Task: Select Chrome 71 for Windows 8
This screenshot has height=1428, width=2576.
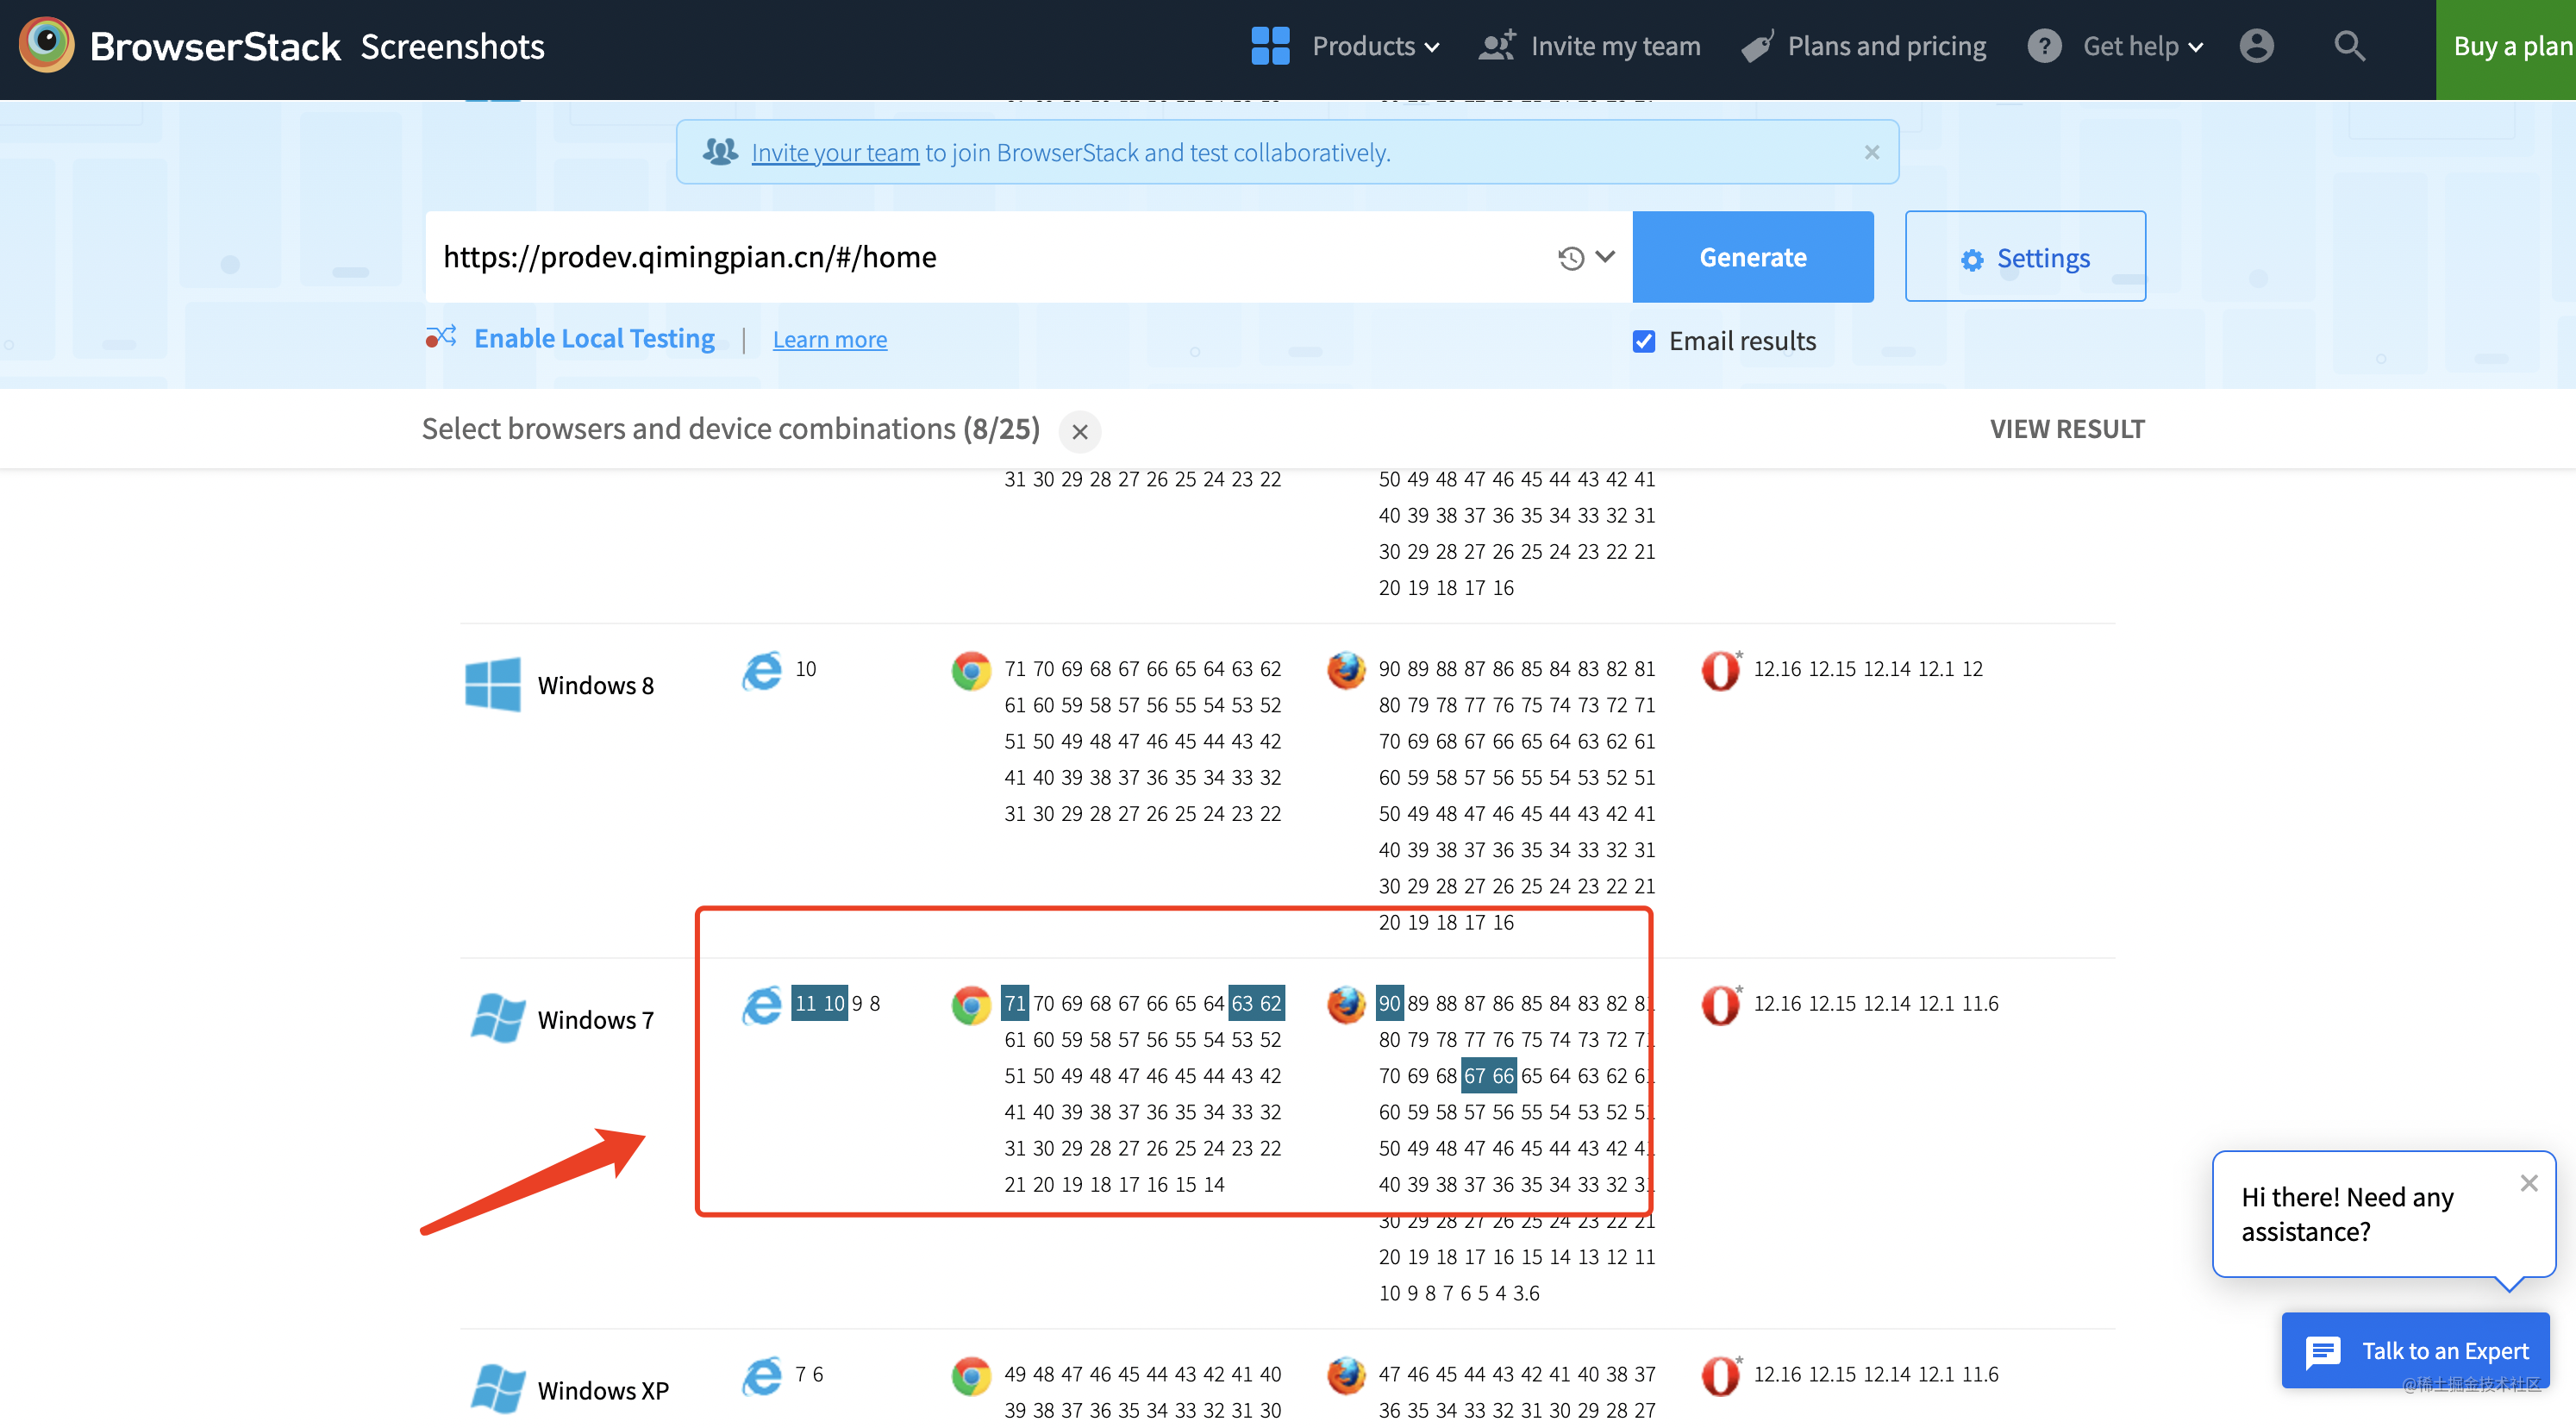Action: [x=1015, y=669]
